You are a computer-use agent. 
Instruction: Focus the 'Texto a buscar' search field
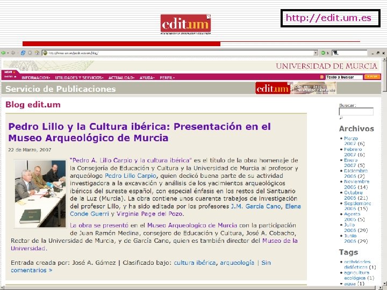pyautogui.click(x=345, y=77)
